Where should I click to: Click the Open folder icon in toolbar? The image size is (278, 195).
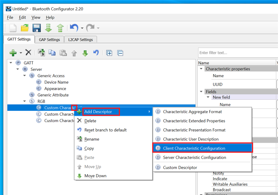(25, 28)
